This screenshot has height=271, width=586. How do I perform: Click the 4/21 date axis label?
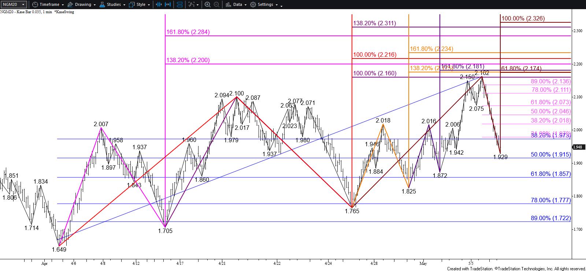(x=222, y=263)
